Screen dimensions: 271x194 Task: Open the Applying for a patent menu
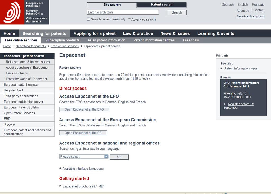tap(95, 33)
